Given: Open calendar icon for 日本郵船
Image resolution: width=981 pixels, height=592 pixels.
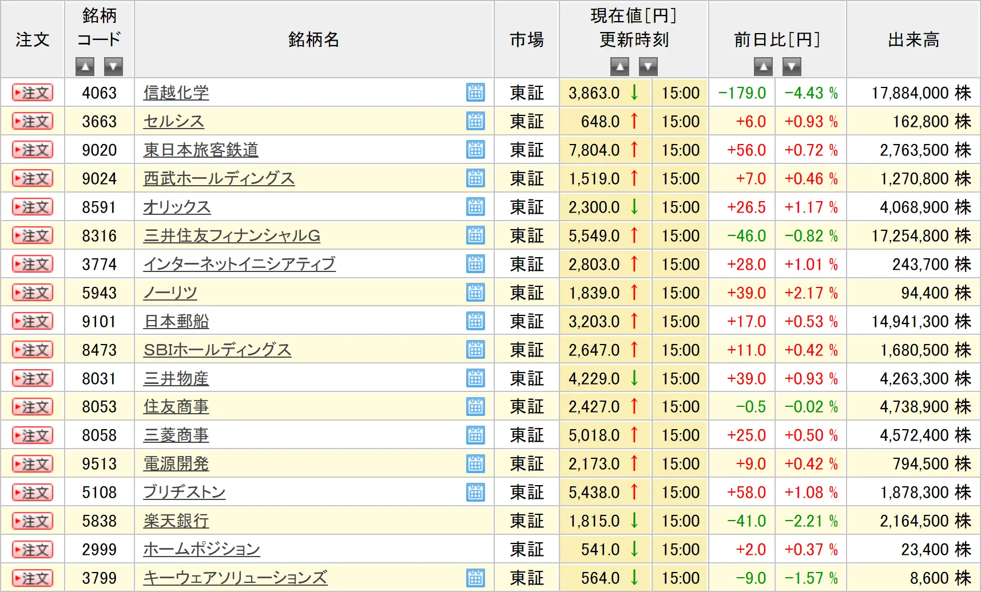Looking at the screenshot, I should point(475,321).
